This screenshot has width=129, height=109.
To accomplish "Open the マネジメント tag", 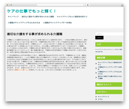I will tap(110, 49).
